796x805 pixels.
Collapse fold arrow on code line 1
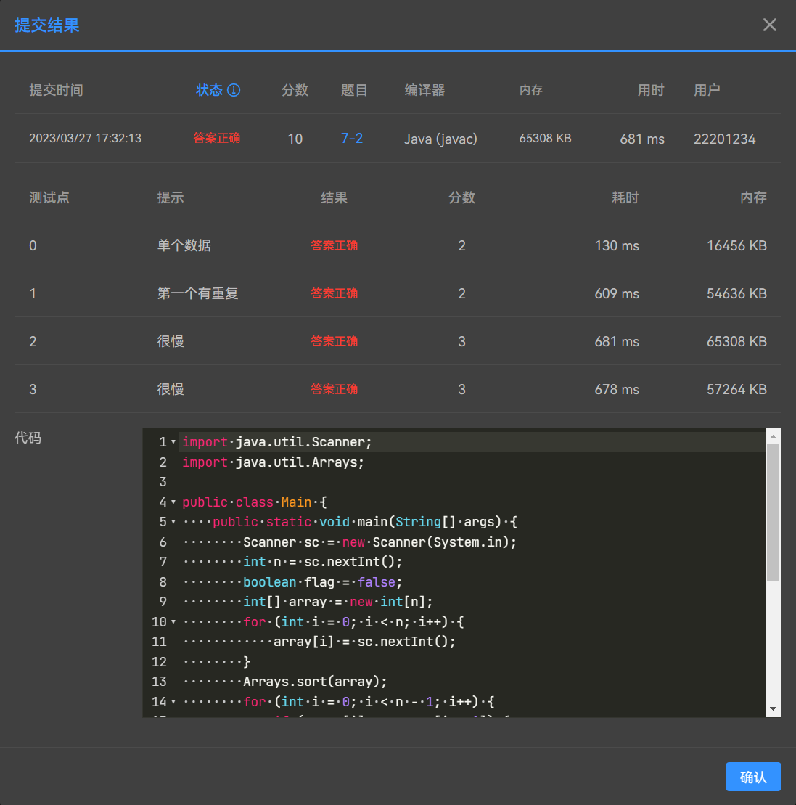(173, 442)
